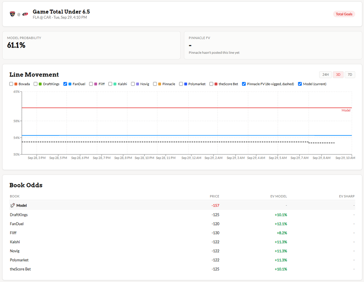
Task: Enable the Kalshi line checkbox
Action: point(110,84)
